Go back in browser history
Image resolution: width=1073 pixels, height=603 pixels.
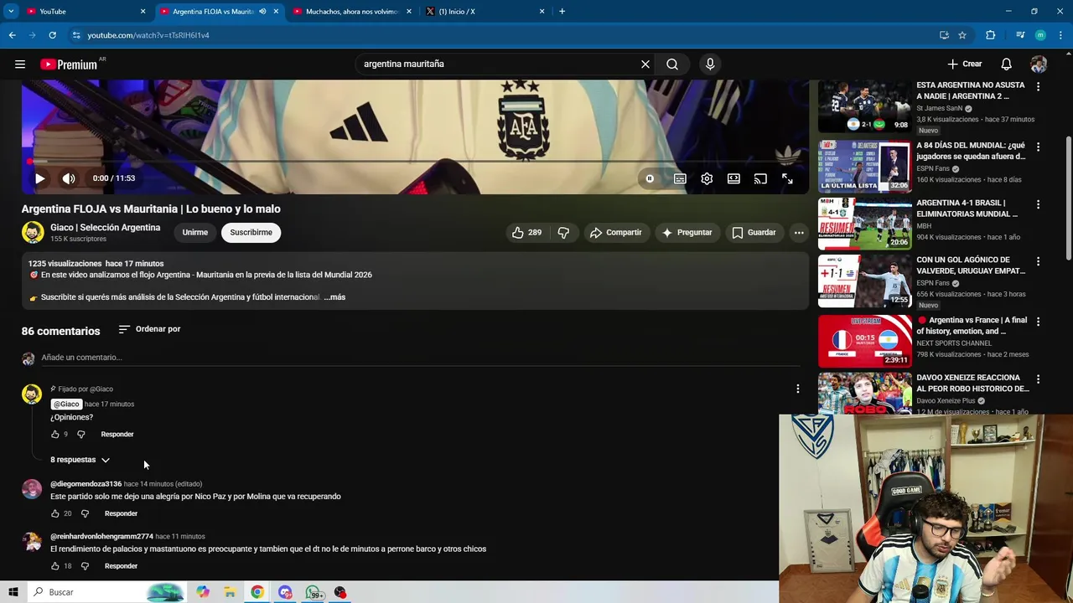click(12, 35)
